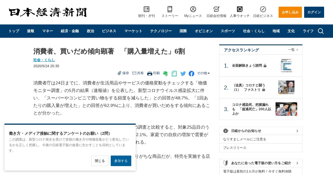Open ranked article (迫真)コロナと闘う

point(249,87)
